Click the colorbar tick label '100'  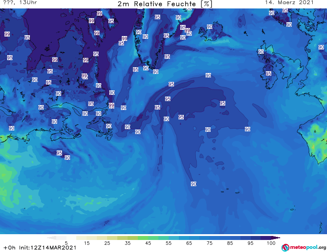[271, 243]
